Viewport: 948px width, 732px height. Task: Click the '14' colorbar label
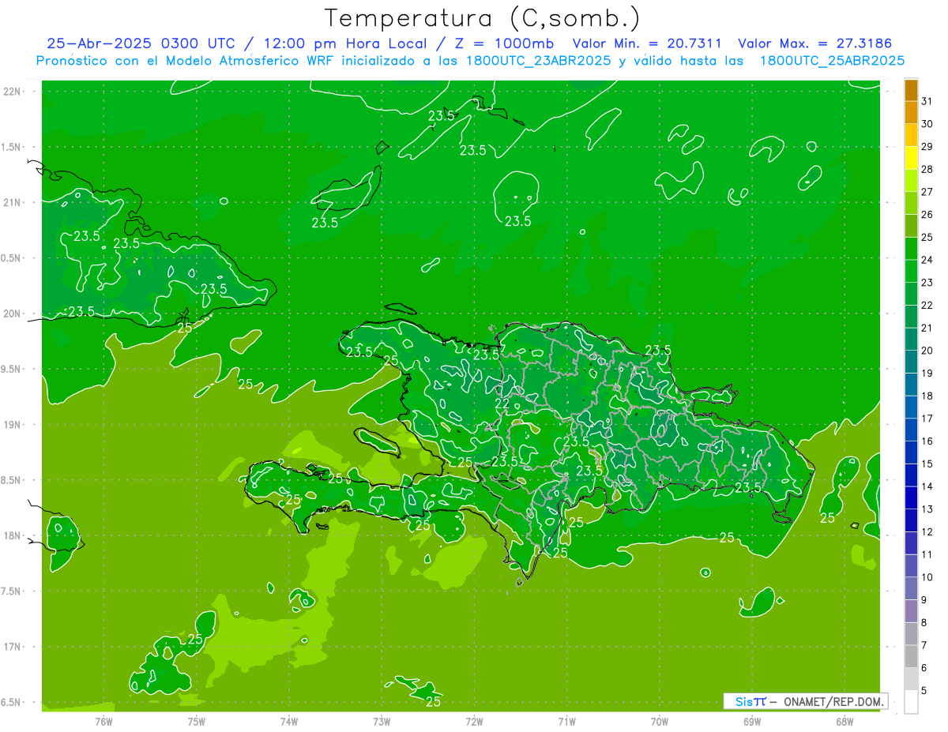(x=927, y=486)
